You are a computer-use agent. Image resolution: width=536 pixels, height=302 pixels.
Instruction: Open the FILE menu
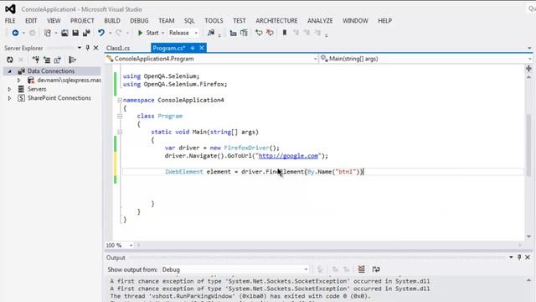coord(10,21)
